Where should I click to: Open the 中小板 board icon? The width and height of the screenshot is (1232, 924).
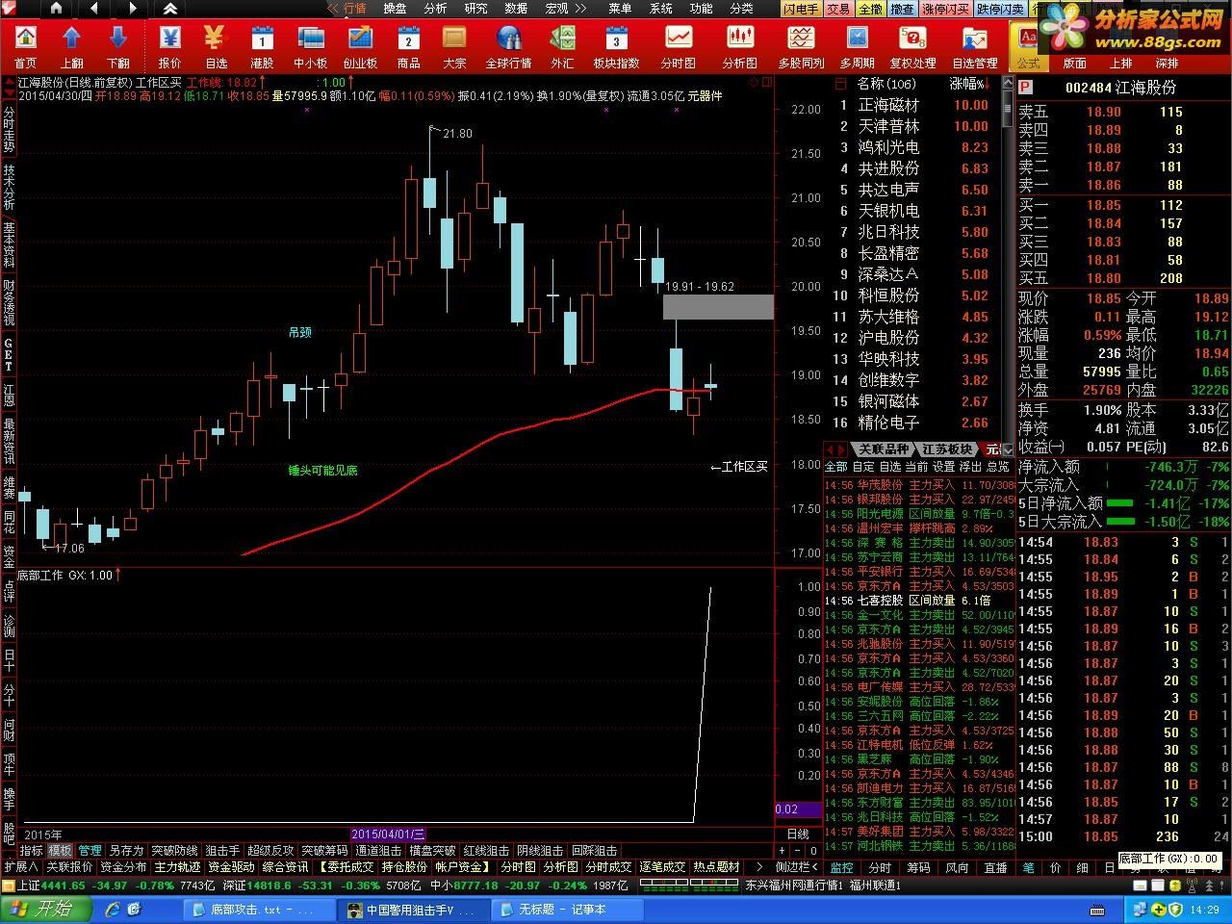coord(311,46)
